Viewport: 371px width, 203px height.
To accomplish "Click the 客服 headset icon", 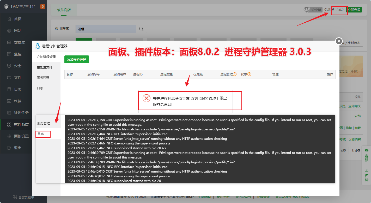I will click(x=367, y=151).
